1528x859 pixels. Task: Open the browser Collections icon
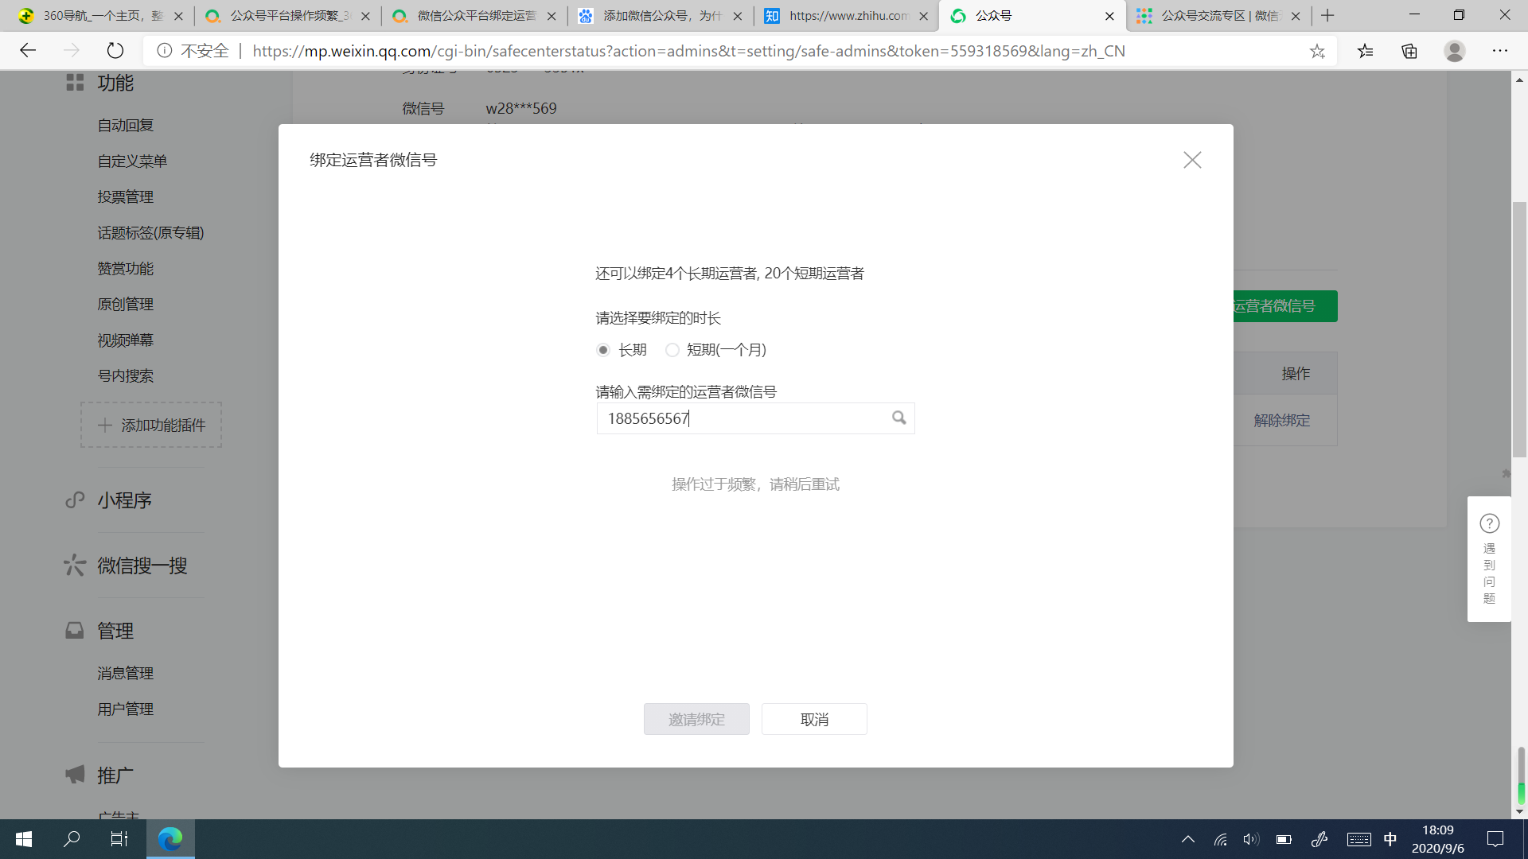pos(1409,51)
